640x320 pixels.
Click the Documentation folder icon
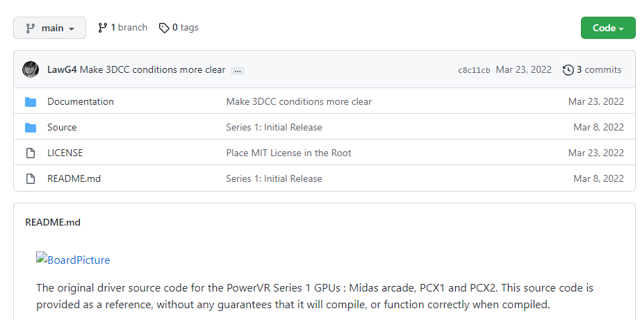pyautogui.click(x=31, y=102)
